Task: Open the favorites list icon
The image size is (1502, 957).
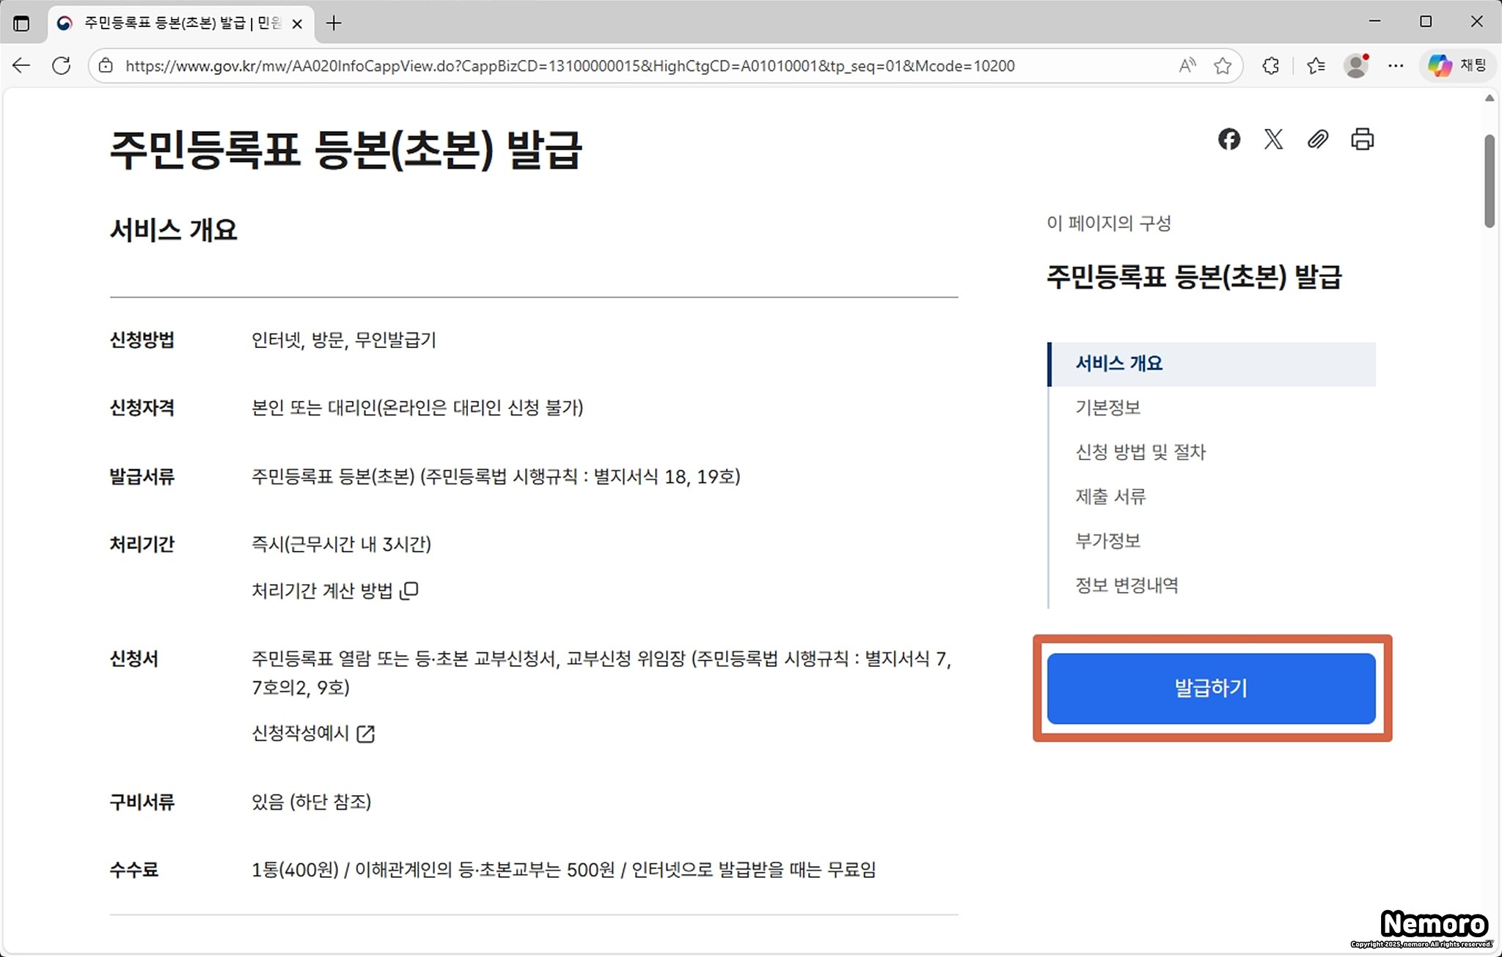Action: (1316, 66)
